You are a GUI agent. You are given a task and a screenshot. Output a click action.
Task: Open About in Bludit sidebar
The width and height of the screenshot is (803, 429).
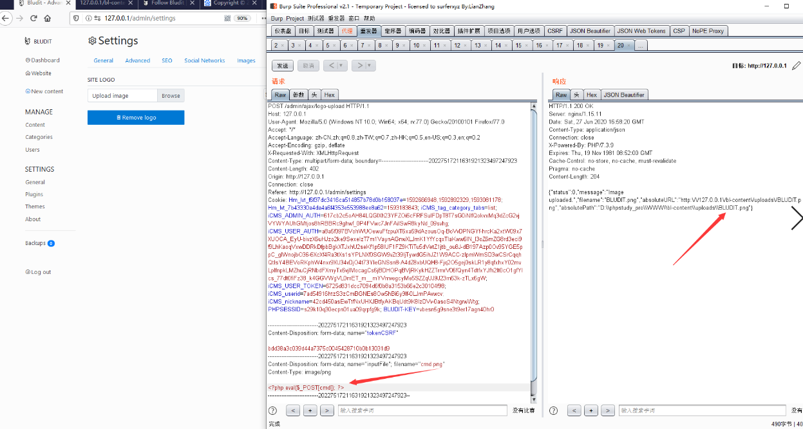click(x=33, y=219)
